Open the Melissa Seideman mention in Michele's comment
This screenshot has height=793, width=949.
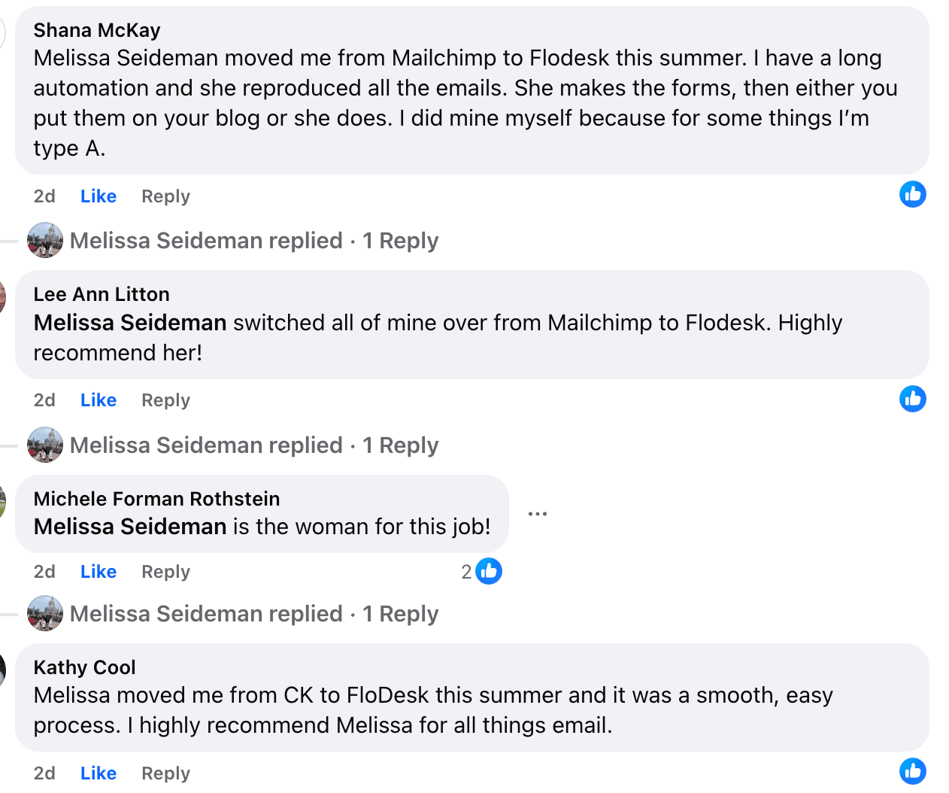(130, 527)
